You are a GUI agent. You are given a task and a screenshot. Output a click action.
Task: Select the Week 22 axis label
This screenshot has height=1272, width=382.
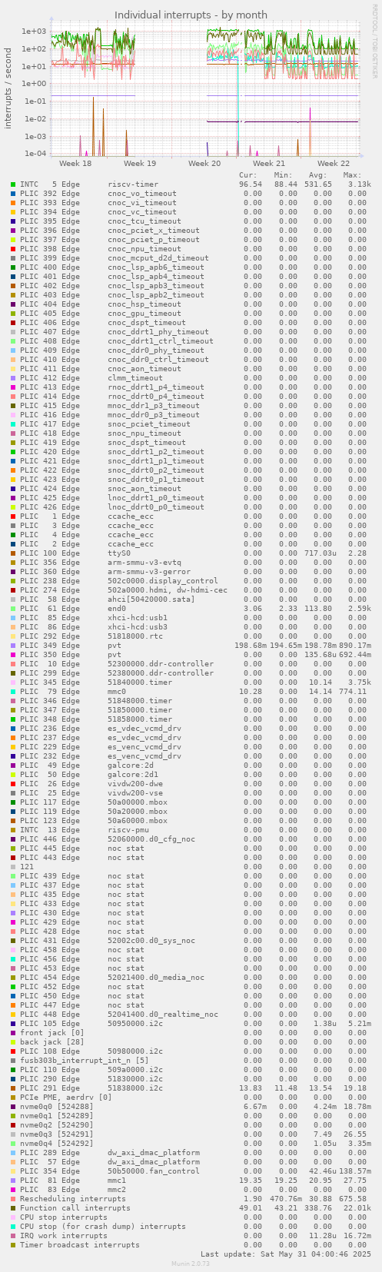[x=334, y=164]
